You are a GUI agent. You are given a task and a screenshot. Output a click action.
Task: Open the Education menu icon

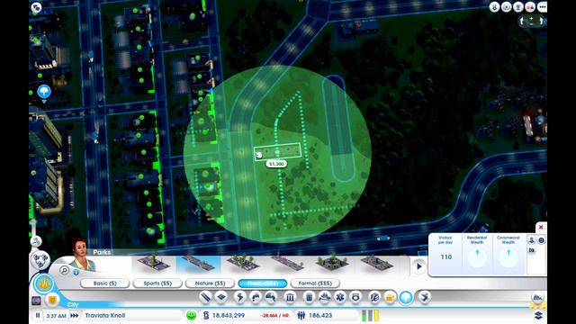click(374, 297)
